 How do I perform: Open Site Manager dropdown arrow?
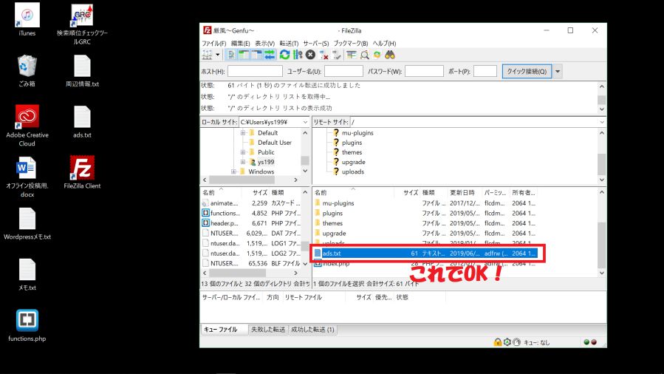[x=218, y=55]
